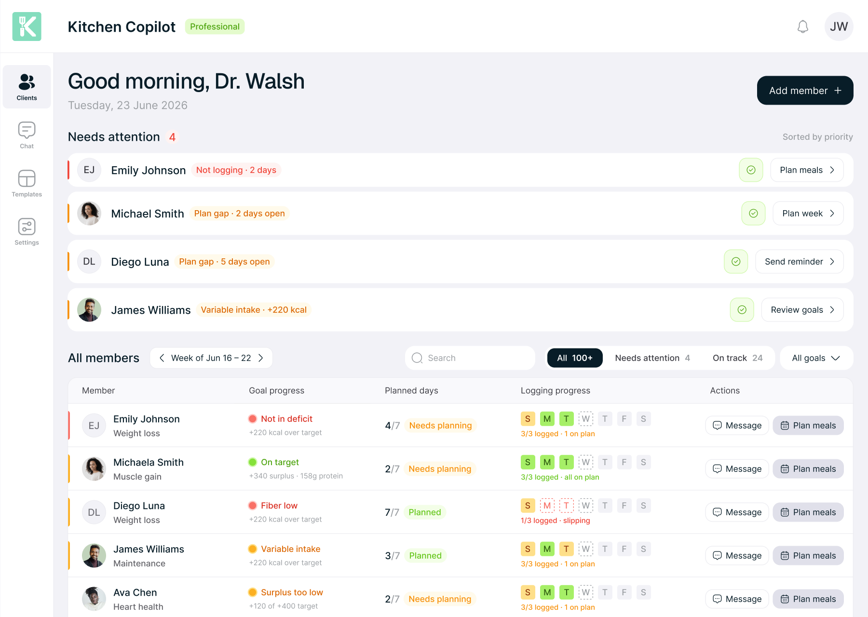Viewport: 868px width, 617px height.
Task: Click Ava Chen's avatar photo
Action: 94,599
